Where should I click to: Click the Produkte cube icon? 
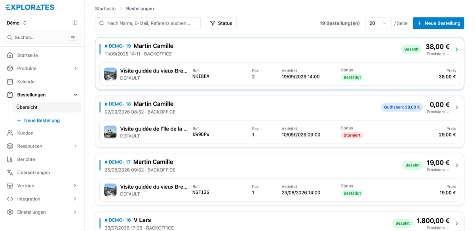[x=10, y=69]
